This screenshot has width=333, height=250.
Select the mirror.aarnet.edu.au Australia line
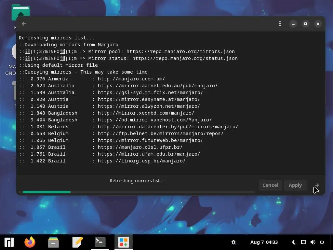pyautogui.click(x=118, y=86)
